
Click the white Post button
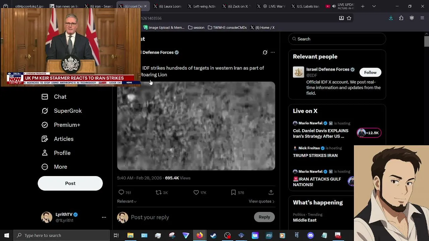coord(70,183)
